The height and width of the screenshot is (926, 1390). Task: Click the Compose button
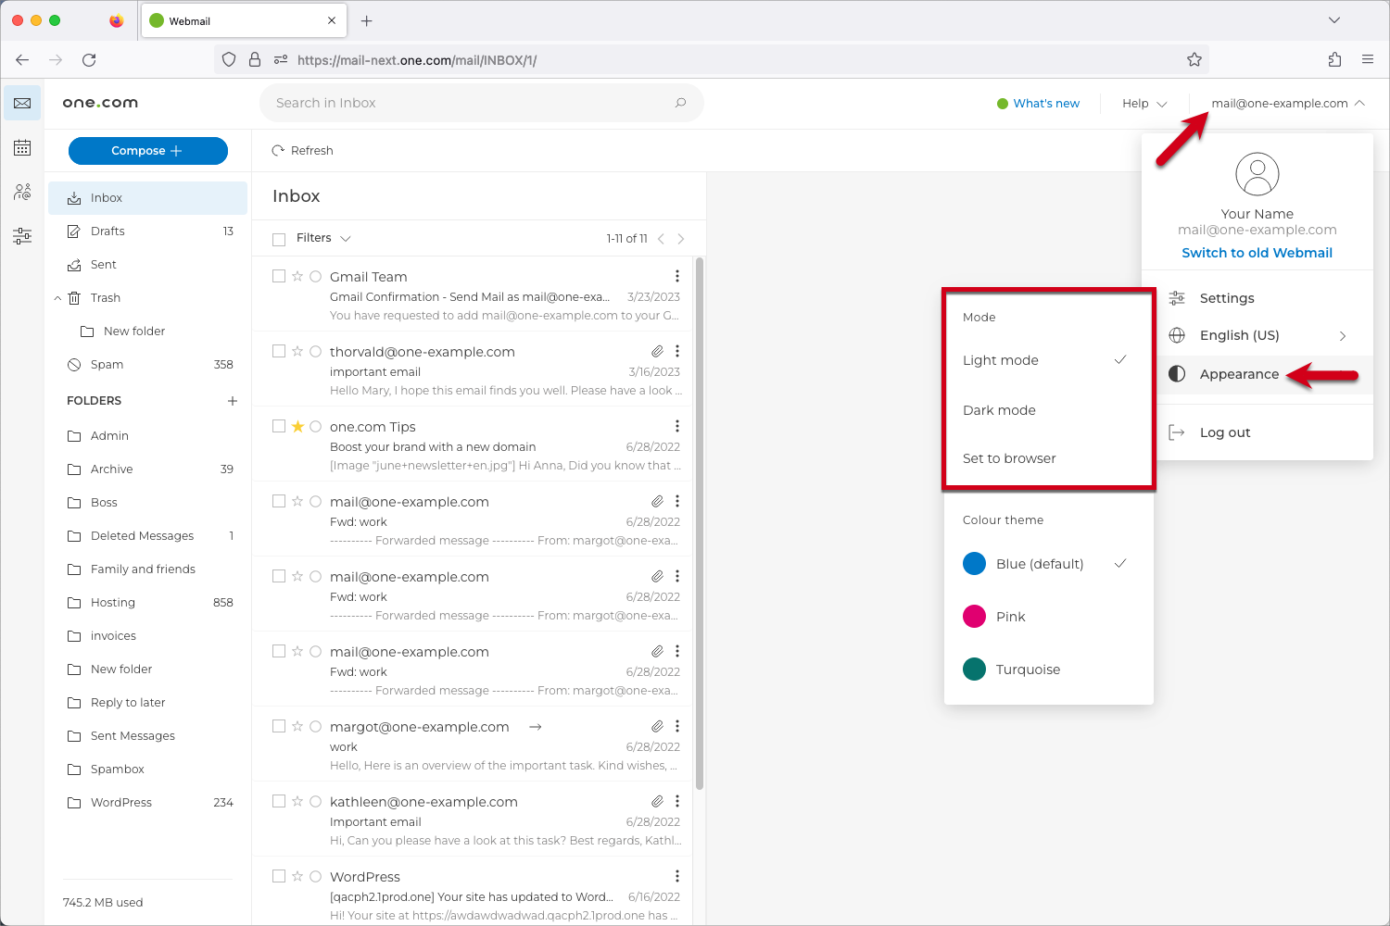coord(147,151)
